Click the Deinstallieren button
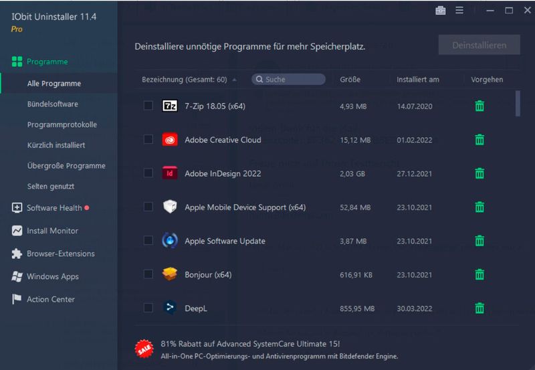Viewport: 535px width, 370px height. [x=479, y=45]
